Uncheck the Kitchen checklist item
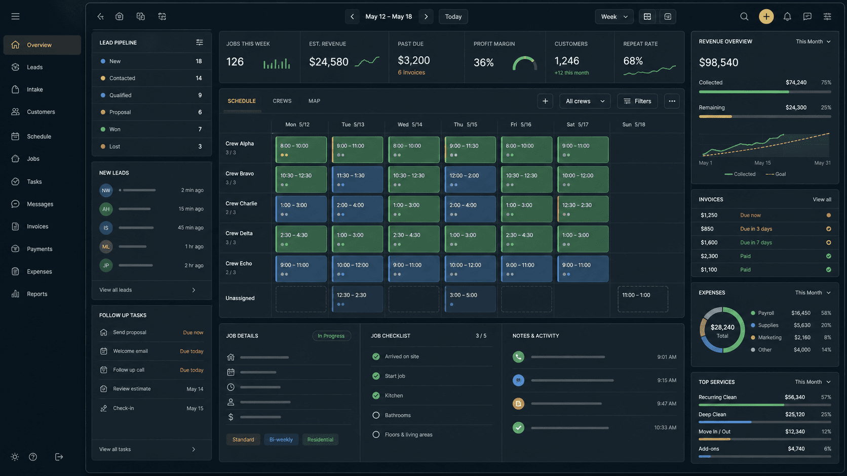This screenshot has width=847, height=476. [x=376, y=396]
